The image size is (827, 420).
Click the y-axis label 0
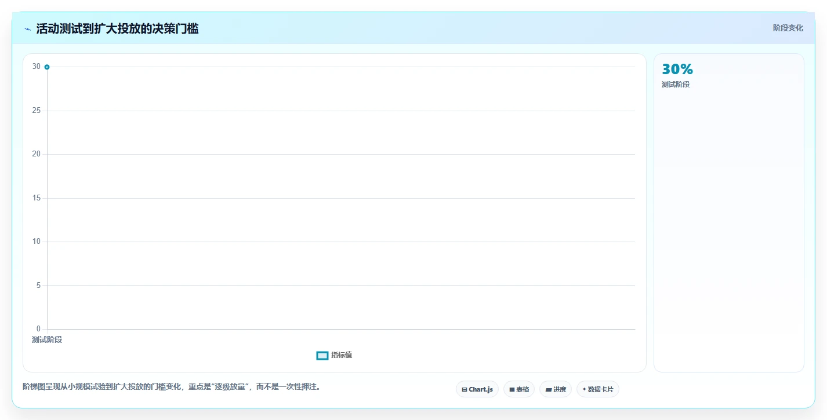pos(39,329)
